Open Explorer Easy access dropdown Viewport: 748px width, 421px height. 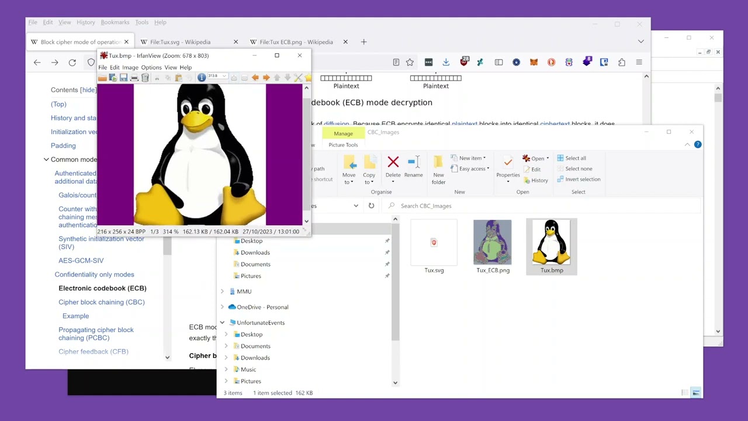(470, 169)
